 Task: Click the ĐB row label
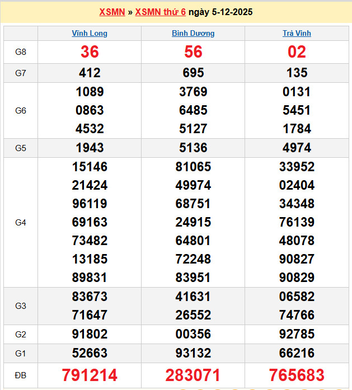[21, 375]
